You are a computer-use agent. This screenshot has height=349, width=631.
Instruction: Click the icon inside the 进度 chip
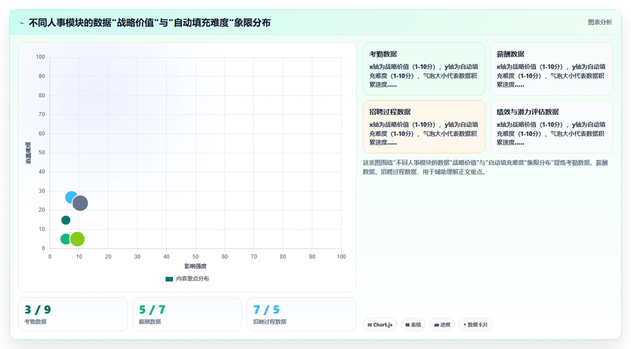pyautogui.click(x=436, y=325)
